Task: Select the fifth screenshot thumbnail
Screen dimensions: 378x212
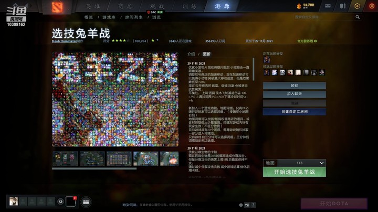Action: coord(170,158)
